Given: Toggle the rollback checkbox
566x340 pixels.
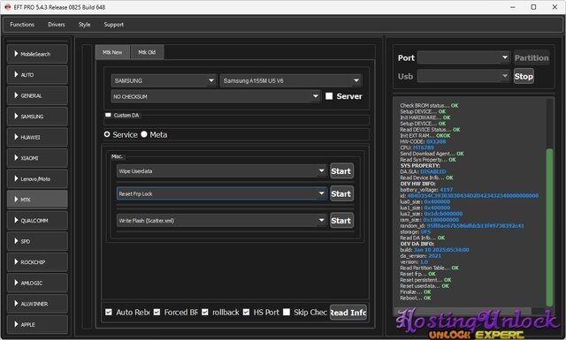Looking at the screenshot, I should tap(204, 312).
